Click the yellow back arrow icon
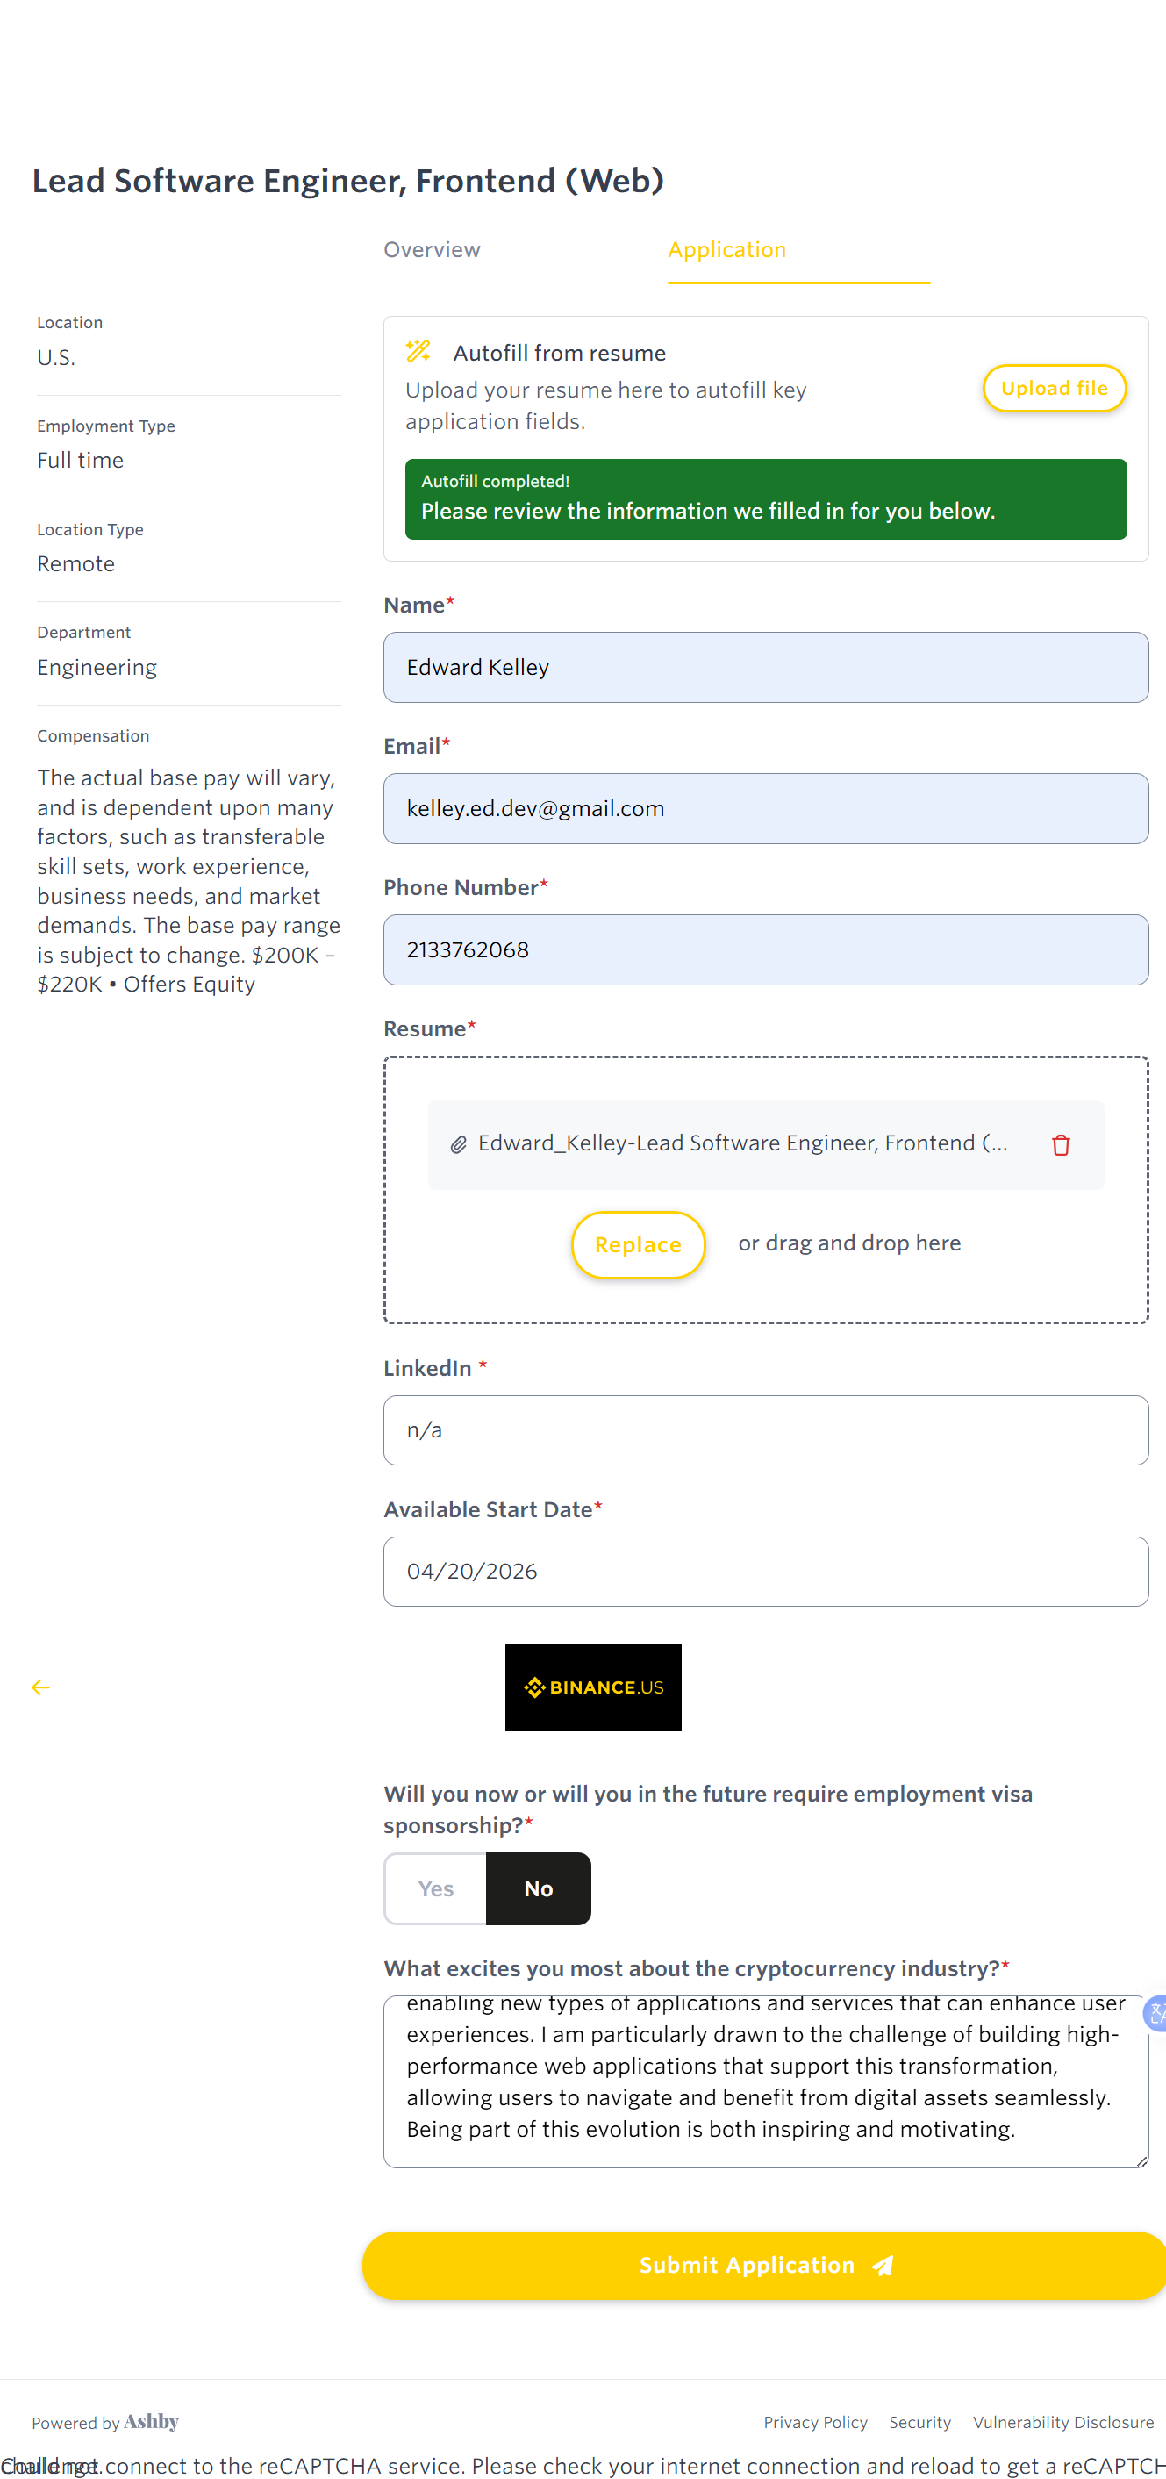 tap(40, 1687)
